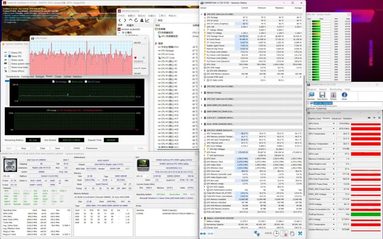Screen dimensions: 383x239
Task: Click the AIDA64 back arrow icon
Action: [120, 20]
